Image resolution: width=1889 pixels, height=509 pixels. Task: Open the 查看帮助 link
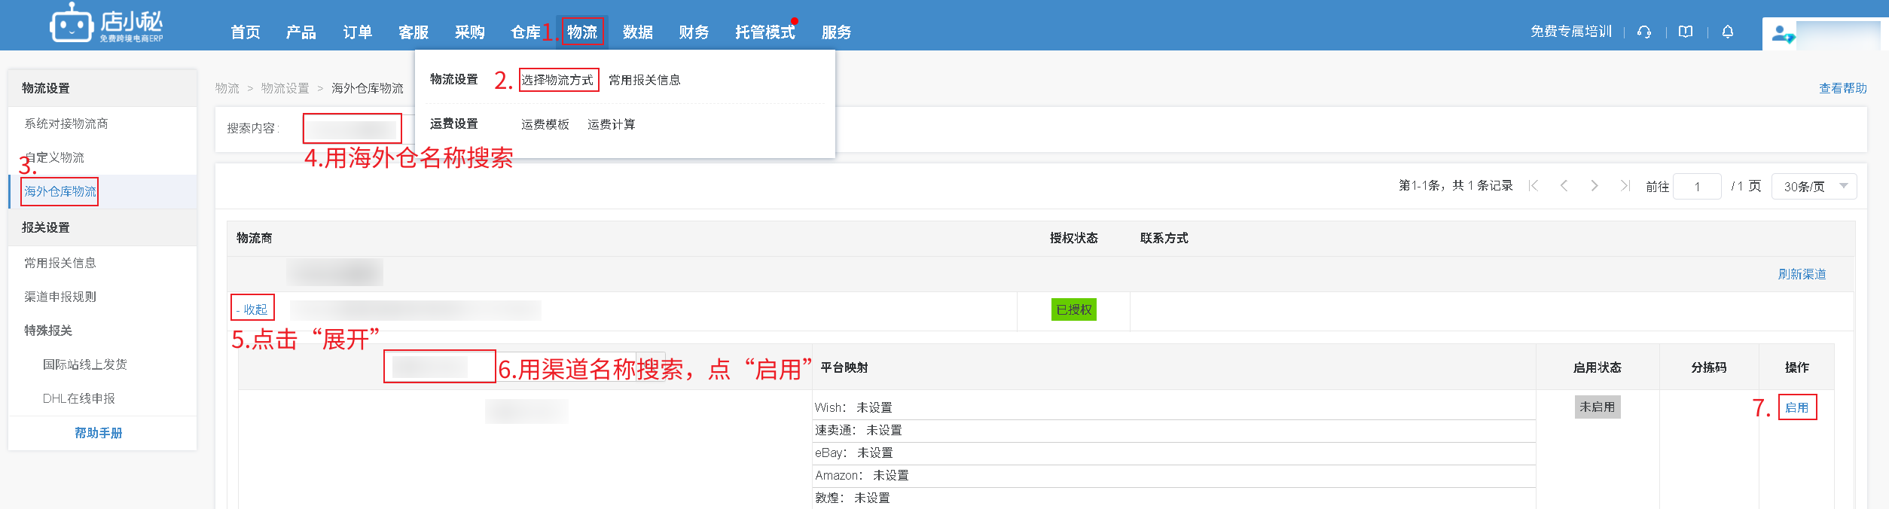[x=1842, y=88]
